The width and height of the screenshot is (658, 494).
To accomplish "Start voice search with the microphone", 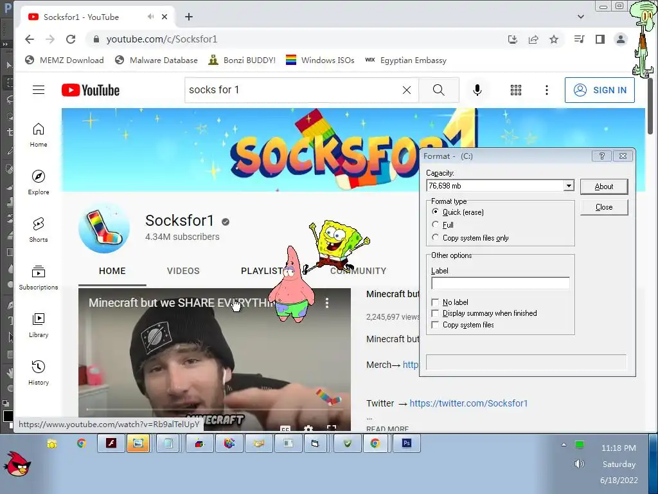I will point(477,90).
